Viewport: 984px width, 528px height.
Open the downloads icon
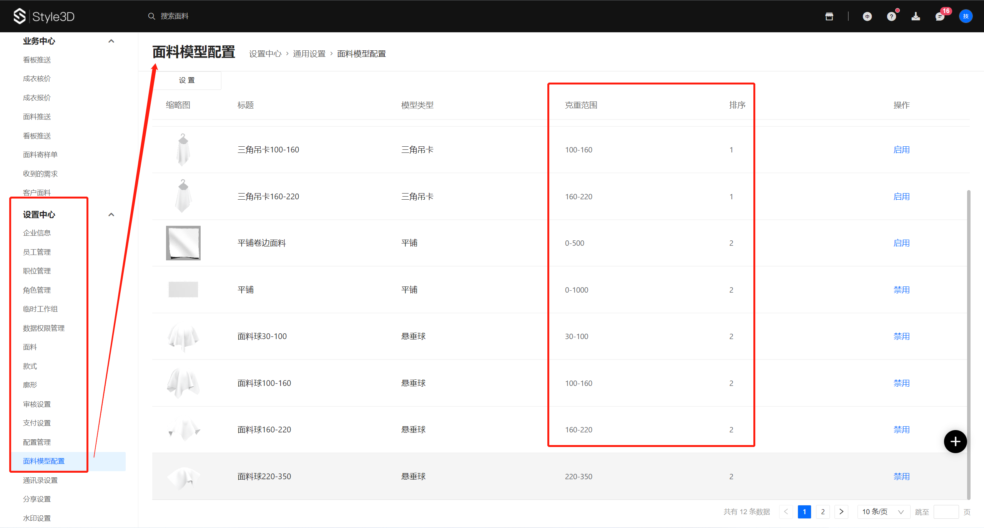click(x=916, y=16)
